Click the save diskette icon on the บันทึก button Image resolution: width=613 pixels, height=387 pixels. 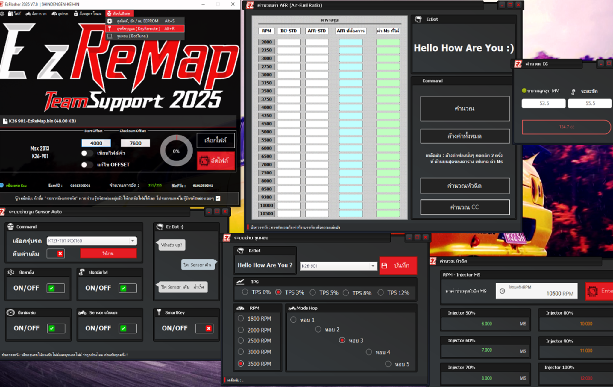pyautogui.click(x=384, y=265)
